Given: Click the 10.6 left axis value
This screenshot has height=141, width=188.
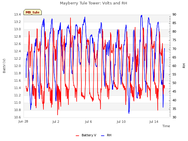Looking at the screenshot, I should pyautogui.click(x=18, y=117).
